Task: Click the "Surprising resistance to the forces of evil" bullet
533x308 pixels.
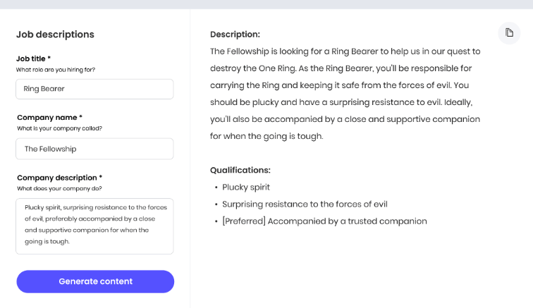Action: pyautogui.click(x=305, y=204)
